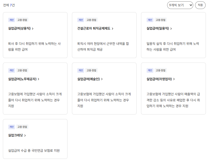Click chevron arrow beside 건설근로자 퇴직공제제도
This screenshot has height=161, width=208.
click(x=113, y=29)
